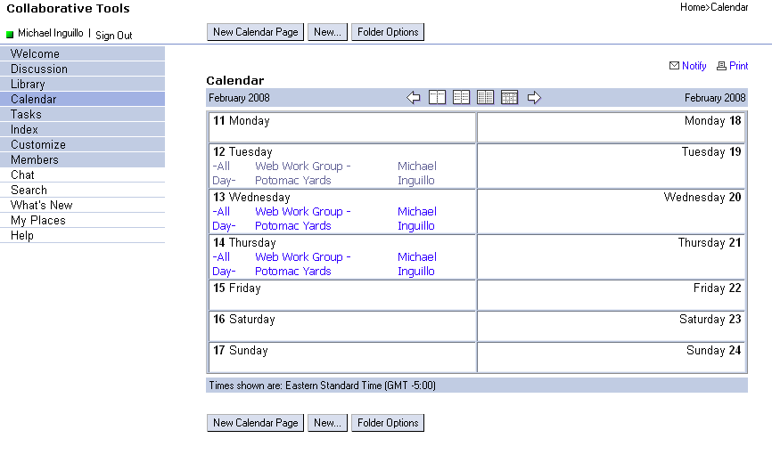Image resolution: width=772 pixels, height=471 pixels.
Task: Open the Tasks section in sidebar
Action: [x=26, y=115]
